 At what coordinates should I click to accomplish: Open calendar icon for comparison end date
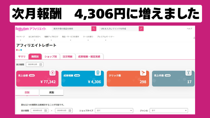(70, 111)
